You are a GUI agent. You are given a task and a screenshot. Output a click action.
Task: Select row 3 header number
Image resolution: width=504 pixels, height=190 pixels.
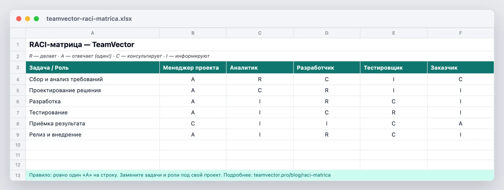[18, 67]
